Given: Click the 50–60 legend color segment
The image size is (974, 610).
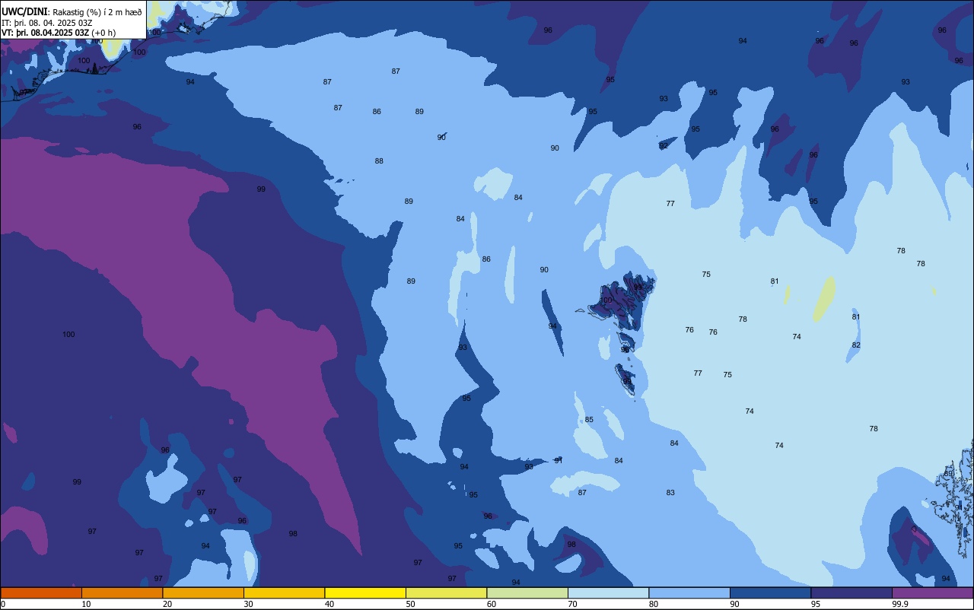Looking at the screenshot, I should pyautogui.click(x=446, y=593).
